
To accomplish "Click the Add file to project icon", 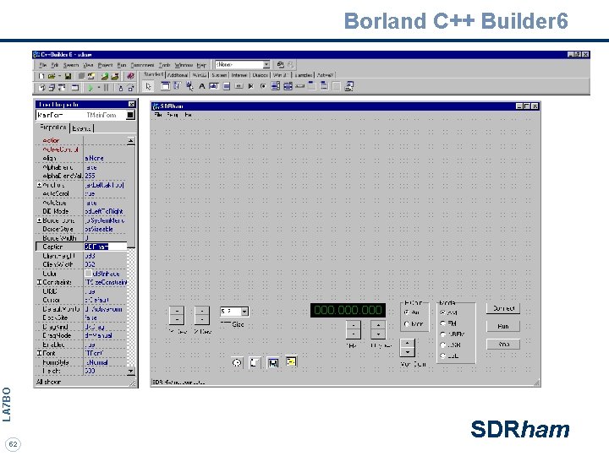I will pos(105,76).
